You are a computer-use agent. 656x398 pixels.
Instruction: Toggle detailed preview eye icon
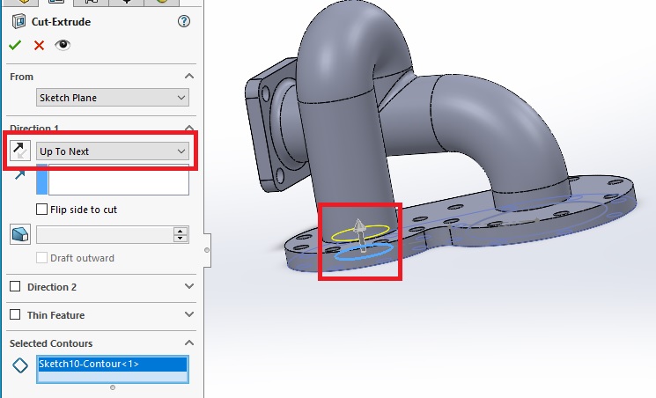coord(63,44)
